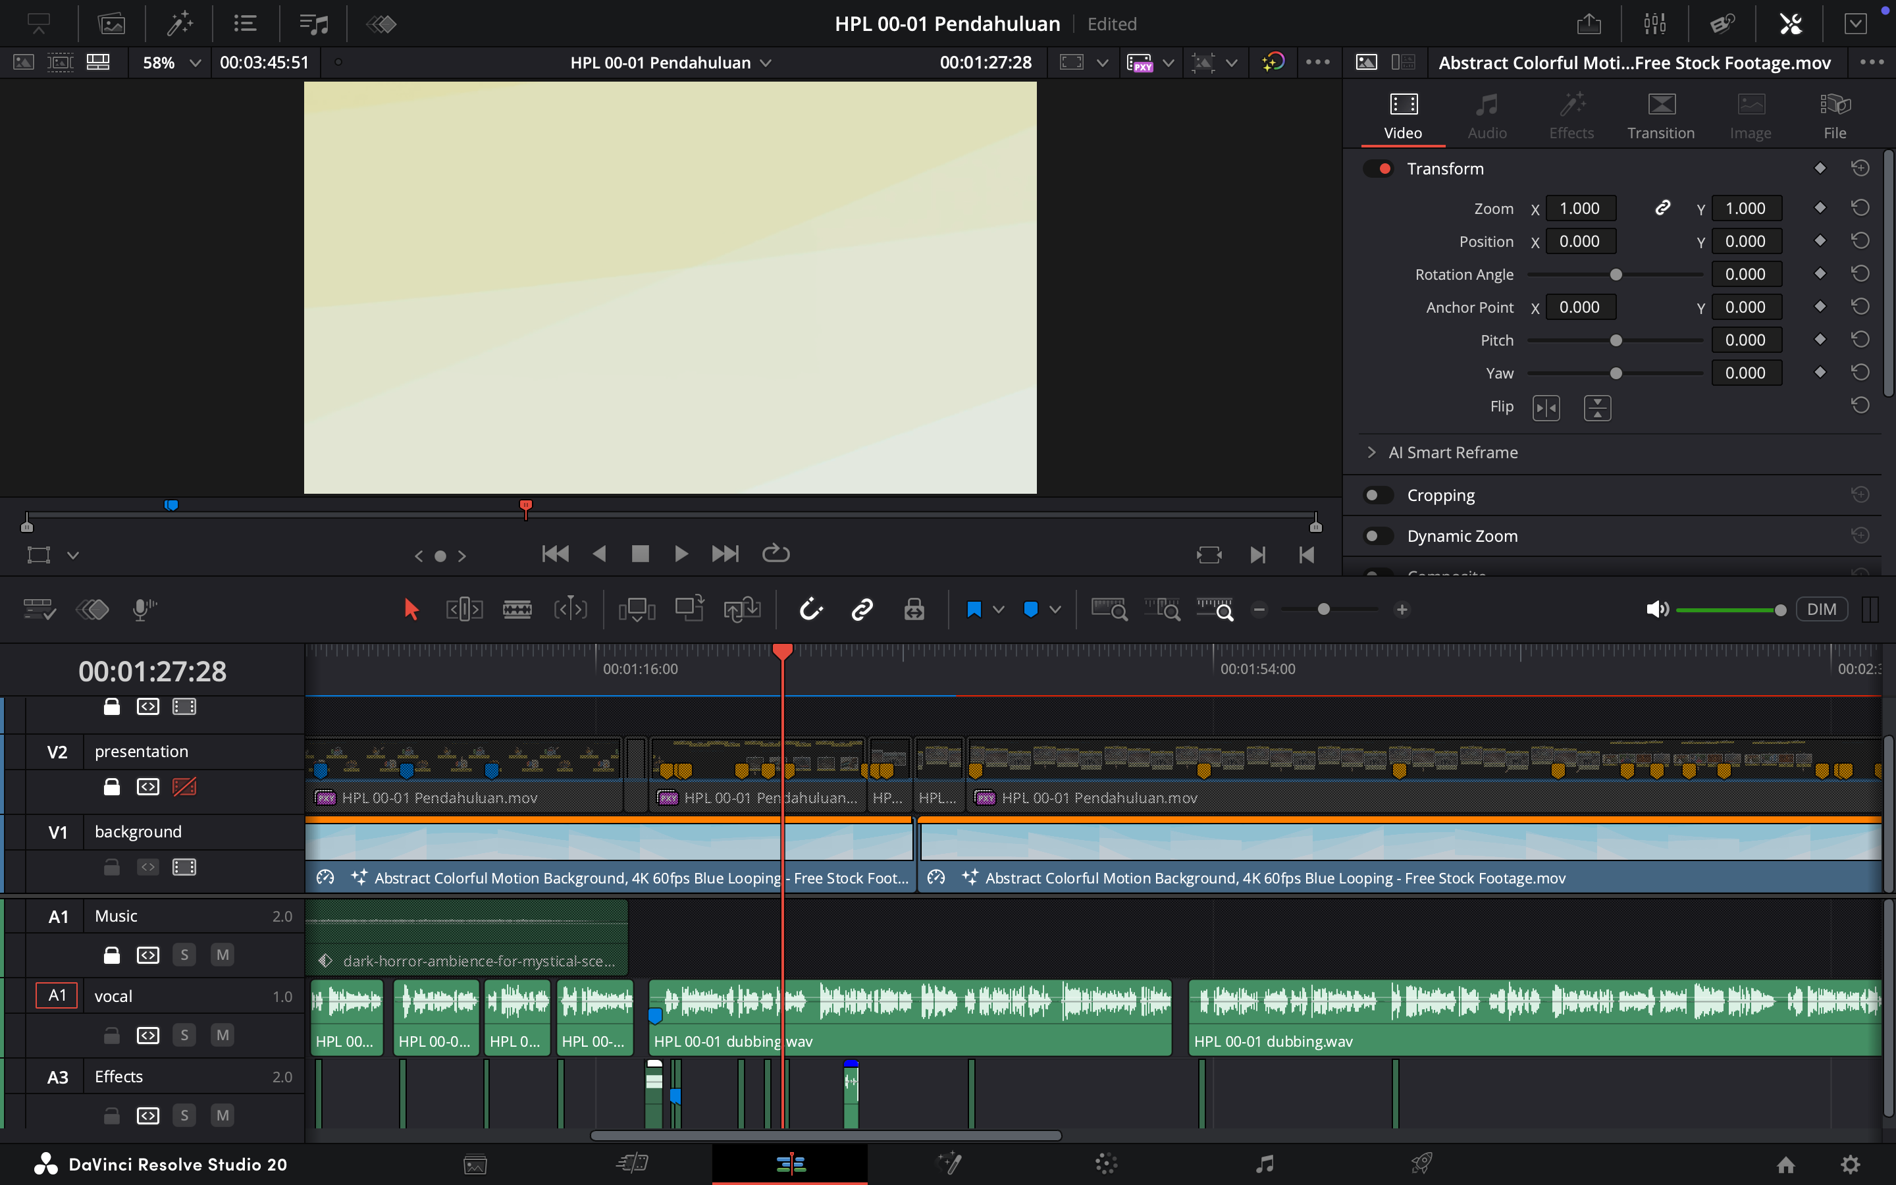Open the HPL 00-01 Pendahuluan timeline dropdown
The width and height of the screenshot is (1896, 1185).
click(766, 63)
